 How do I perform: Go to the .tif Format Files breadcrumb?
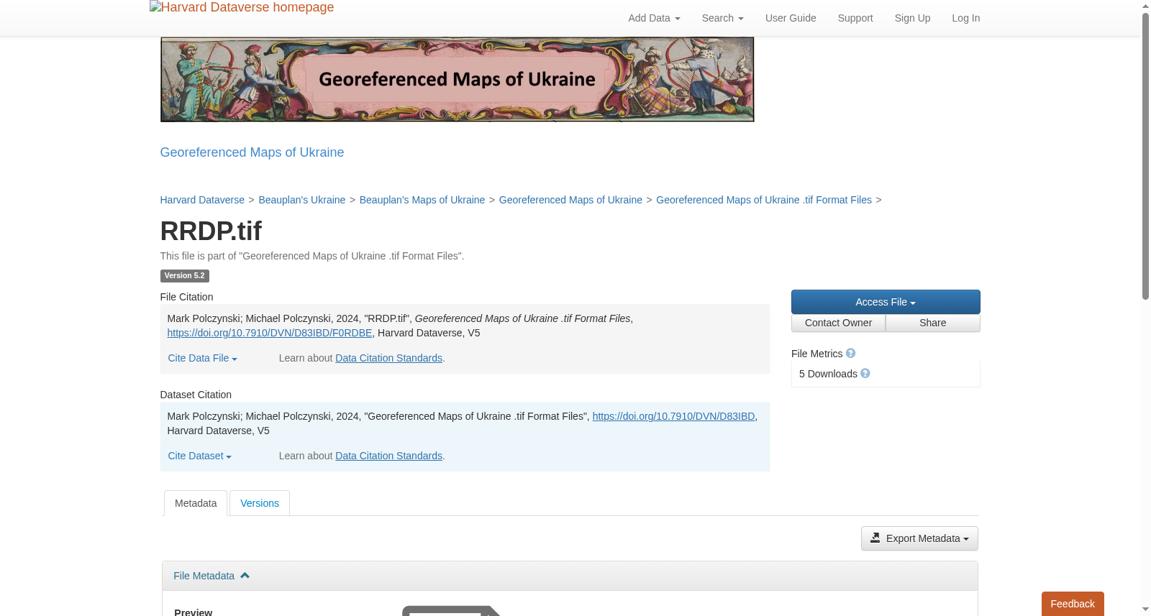pyautogui.click(x=764, y=200)
